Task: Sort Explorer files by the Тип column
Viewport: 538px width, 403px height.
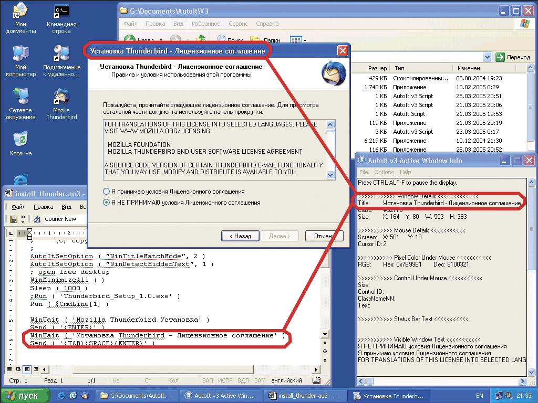Action: (x=421, y=68)
